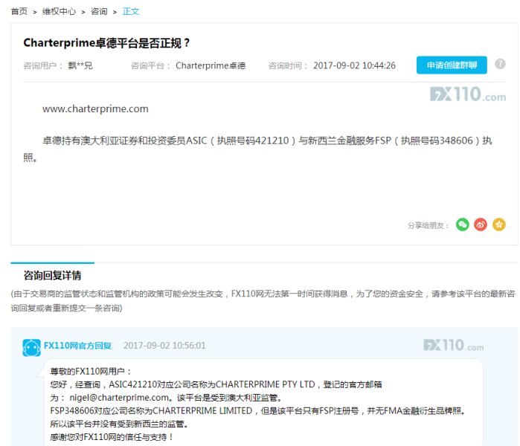The height and width of the screenshot is (446, 520).
Task: Click paragraph mentioning ASIC 执照号码421210
Action: click(x=258, y=149)
